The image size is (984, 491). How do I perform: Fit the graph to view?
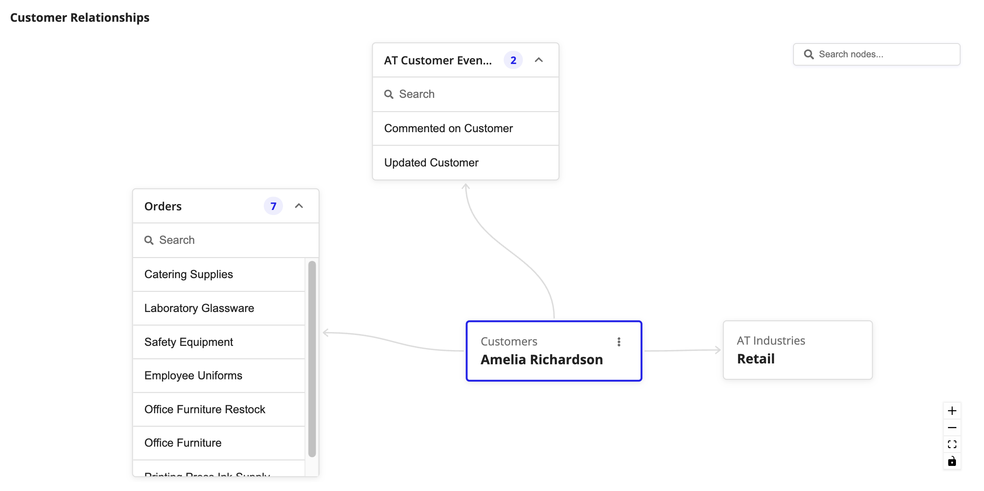952,444
